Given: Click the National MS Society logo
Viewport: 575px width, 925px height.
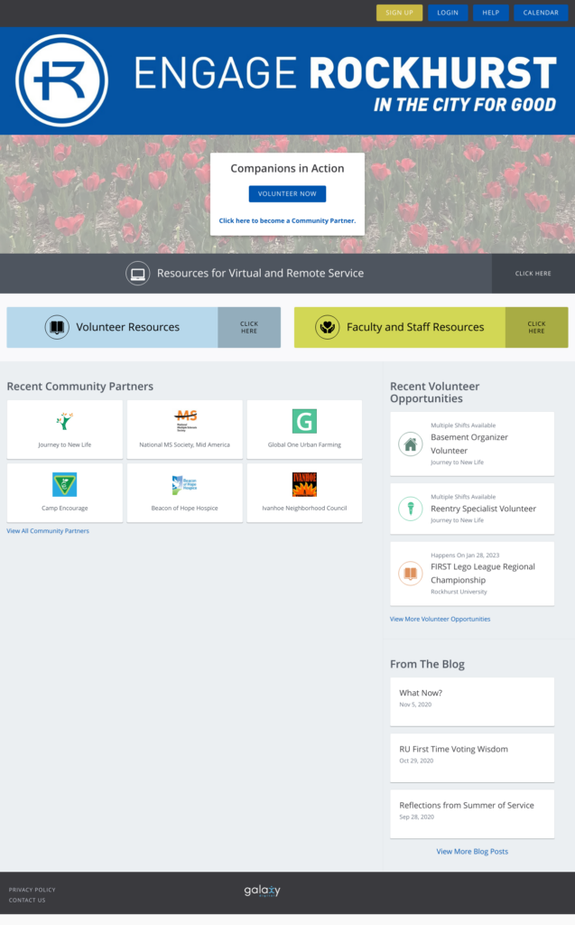Looking at the screenshot, I should click(185, 421).
